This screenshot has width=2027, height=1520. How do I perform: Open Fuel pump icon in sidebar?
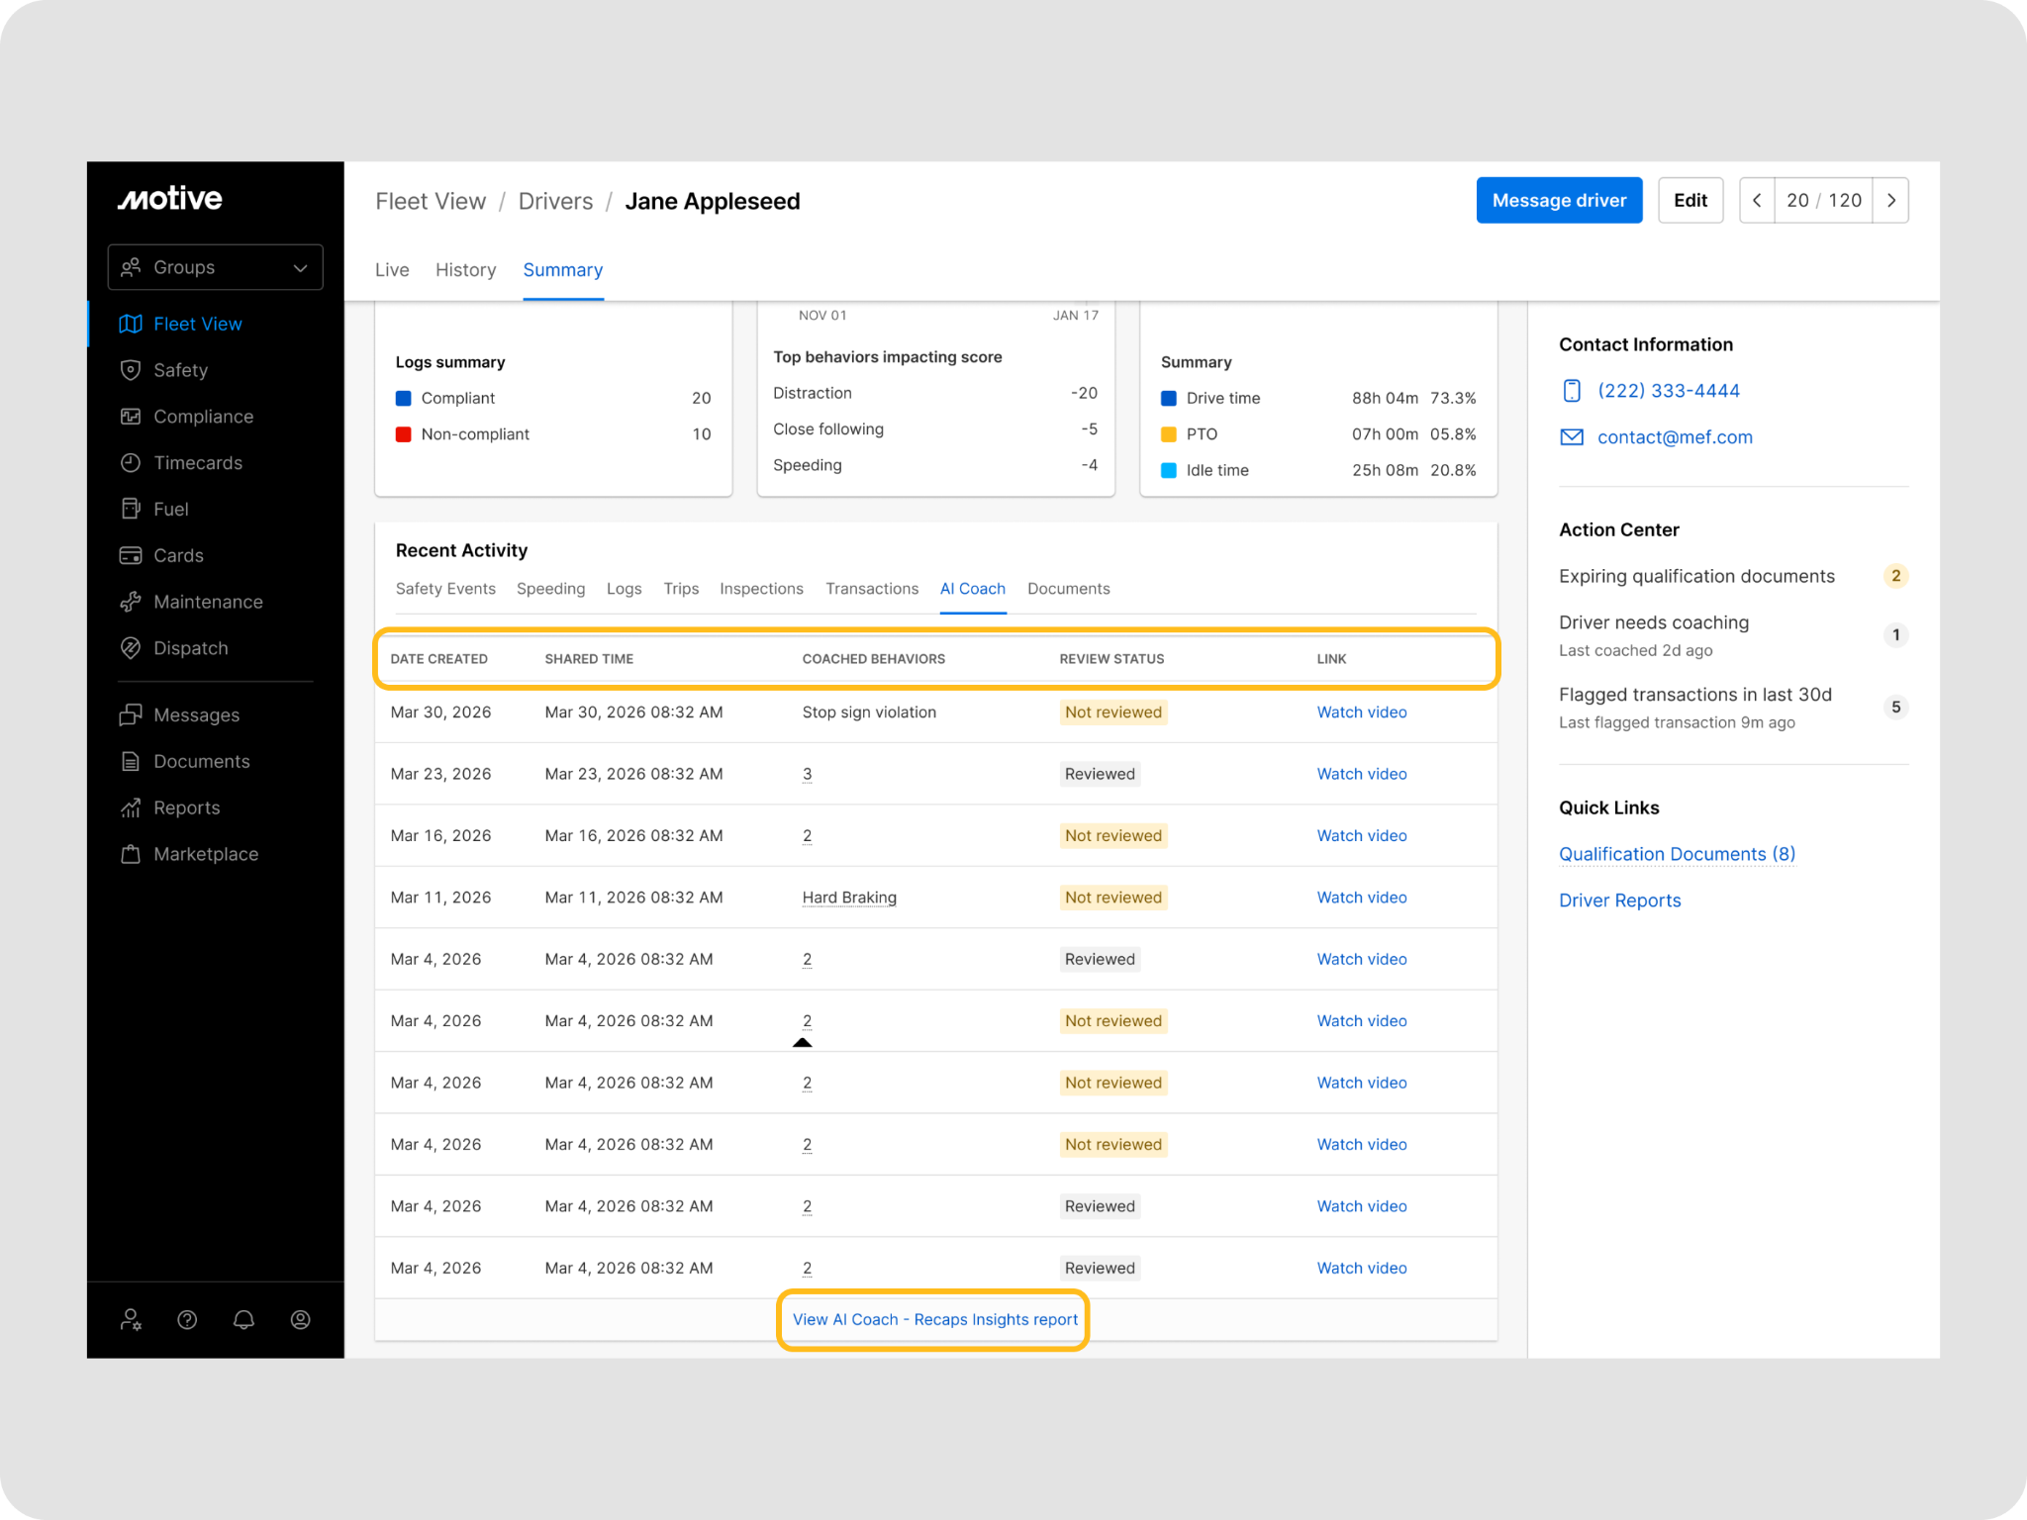pyautogui.click(x=131, y=509)
